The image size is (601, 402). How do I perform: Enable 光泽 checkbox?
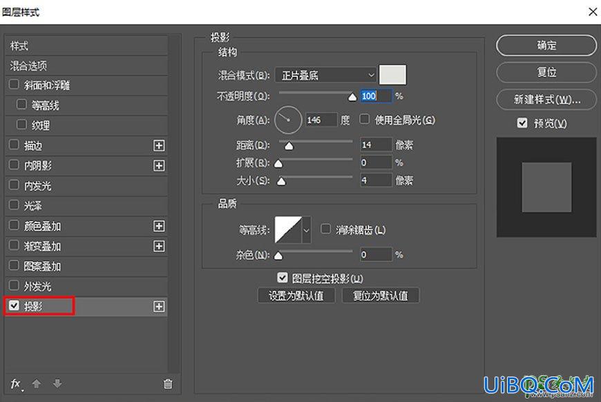(14, 204)
